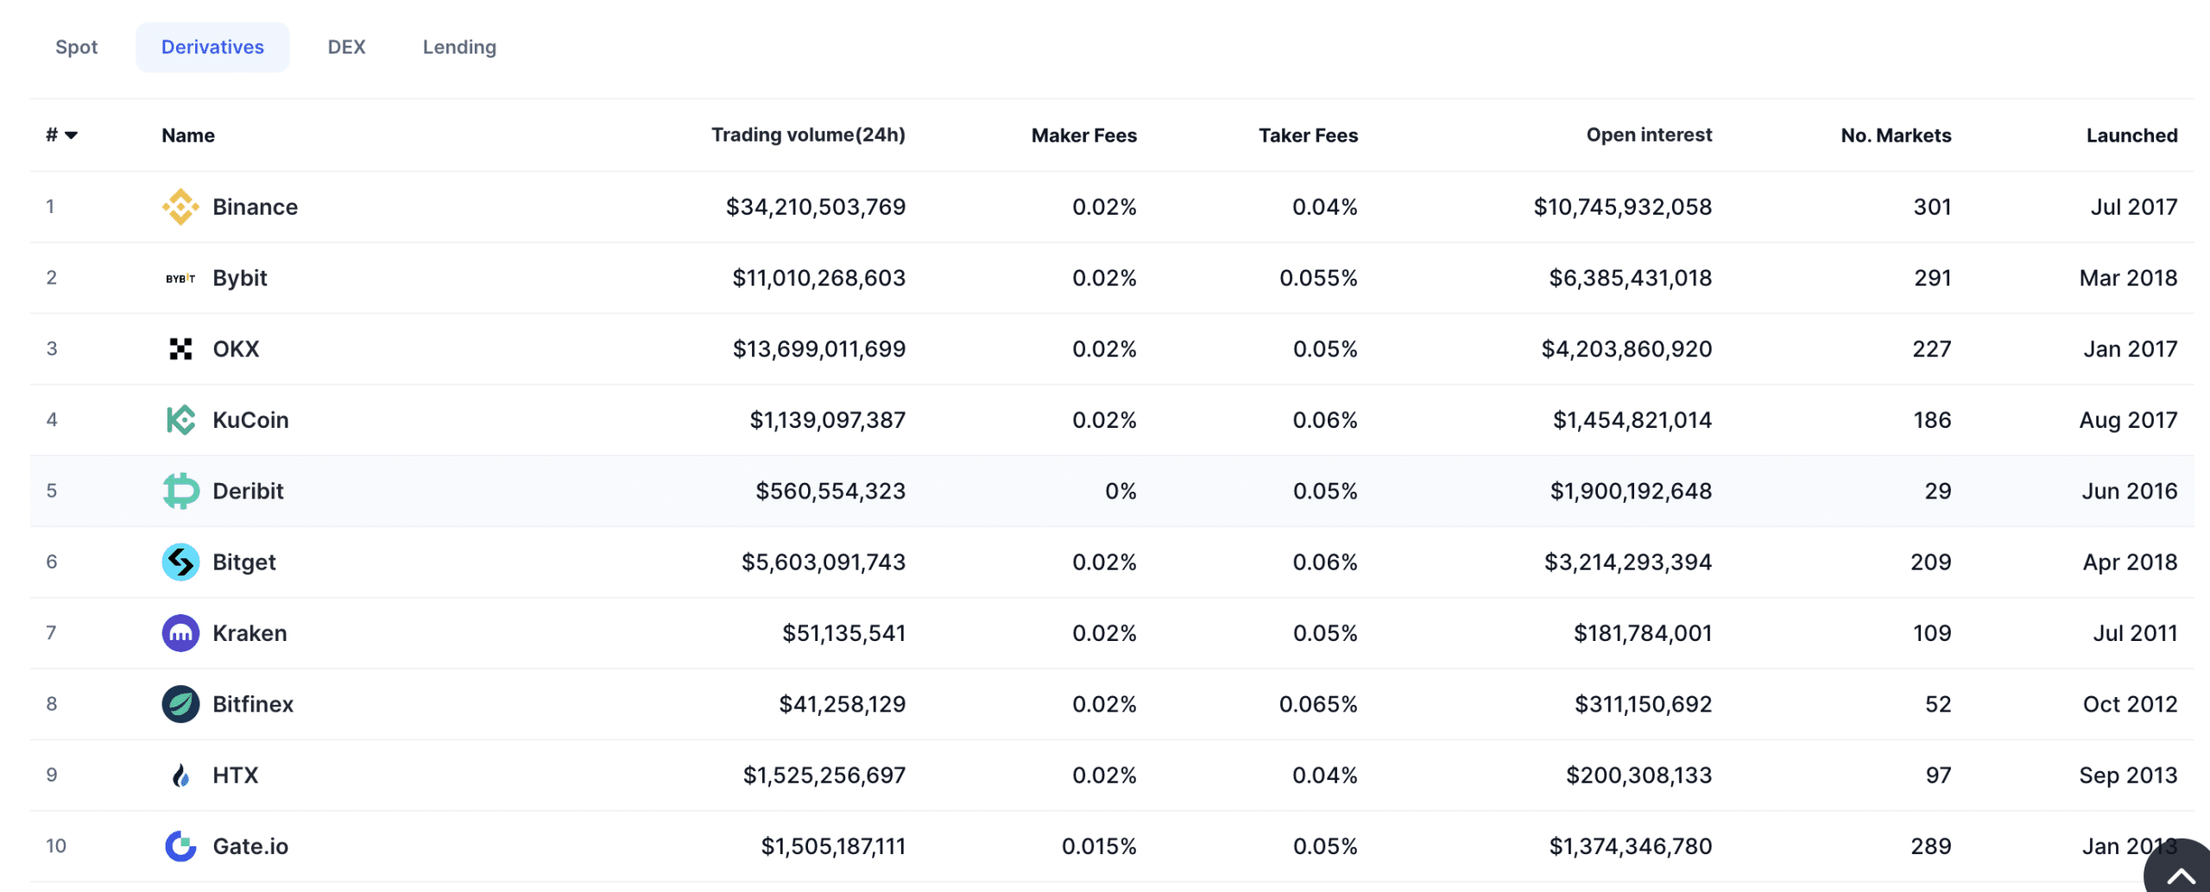Click the Bybit logo icon
2210x892 pixels.
(180, 279)
